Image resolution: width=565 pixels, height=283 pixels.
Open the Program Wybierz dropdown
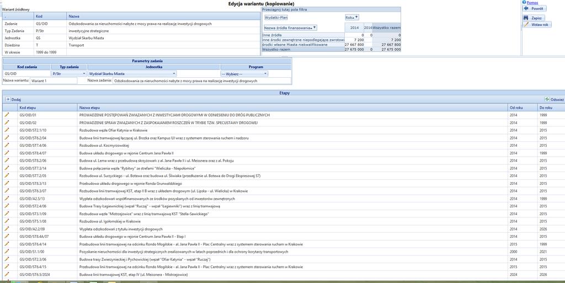265,73
